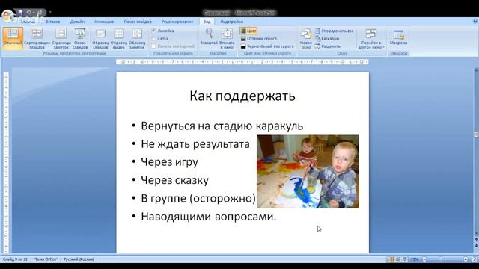Image resolution: width=479 pixels, height=269 pixels.
Task: Switch to Обычный (Normal) view
Action: [x=13, y=38]
